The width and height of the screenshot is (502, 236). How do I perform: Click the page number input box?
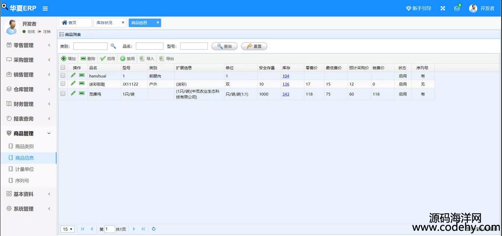[110, 229]
